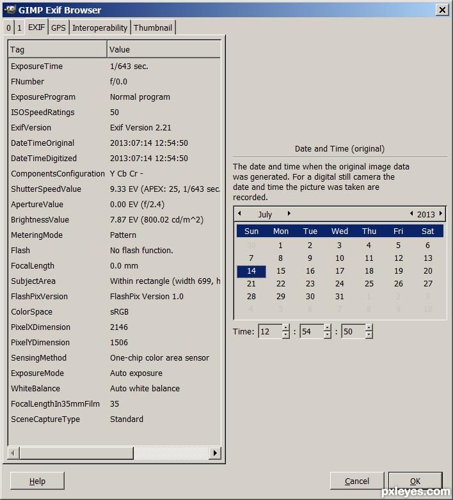Select the Flash row
Viewport: 453px width, 500px height.
(x=115, y=250)
